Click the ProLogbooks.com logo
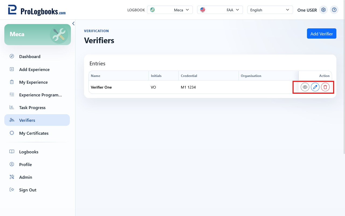This screenshot has width=345, height=216. pos(37,10)
